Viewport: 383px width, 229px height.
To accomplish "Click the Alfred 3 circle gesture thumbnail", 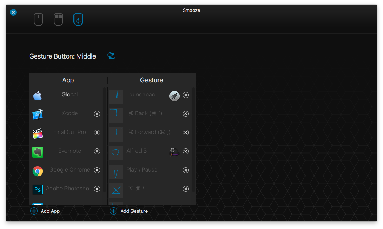I will (116, 153).
